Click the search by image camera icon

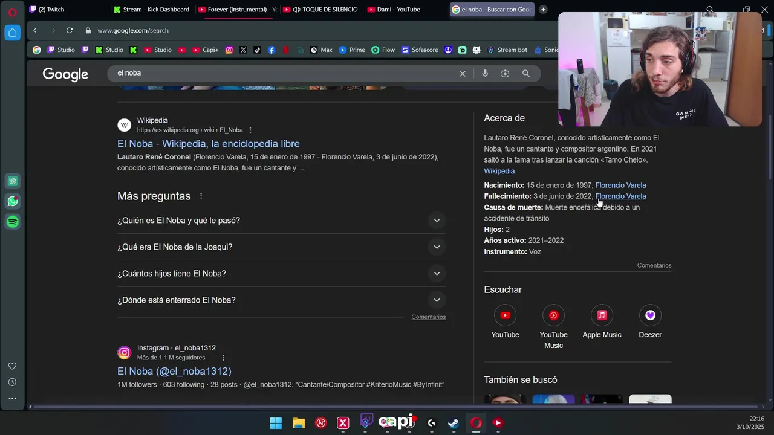pos(506,73)
